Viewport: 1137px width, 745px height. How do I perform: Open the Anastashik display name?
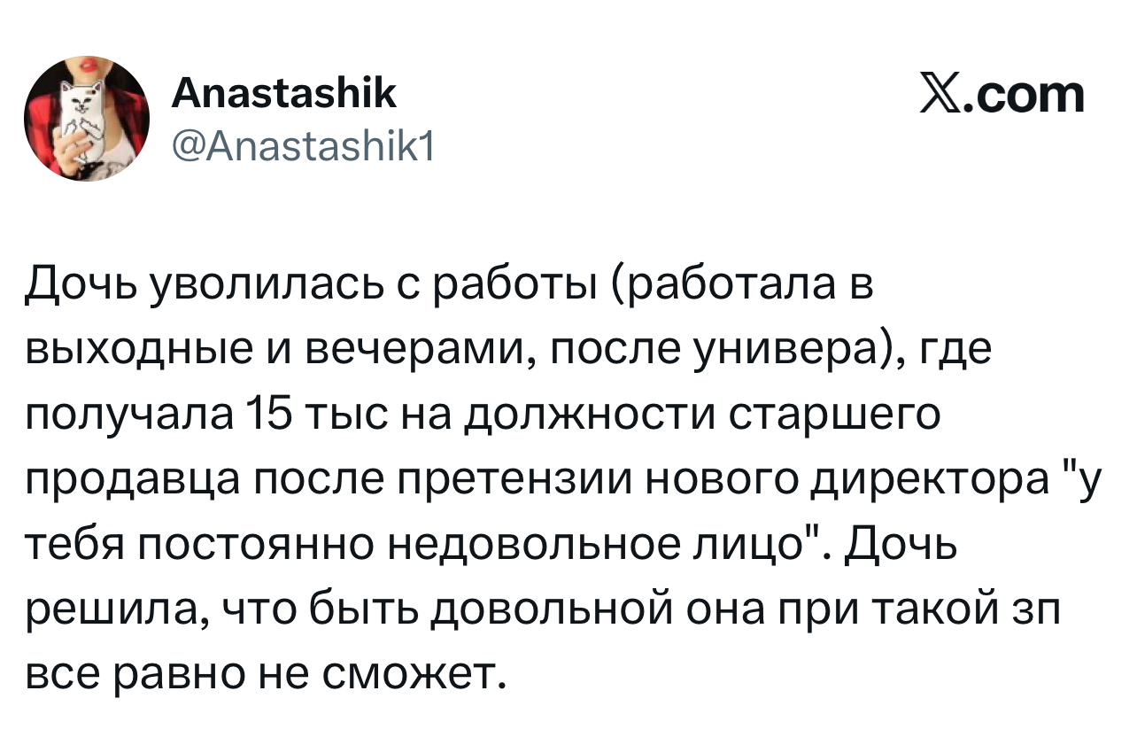point(283,93)
